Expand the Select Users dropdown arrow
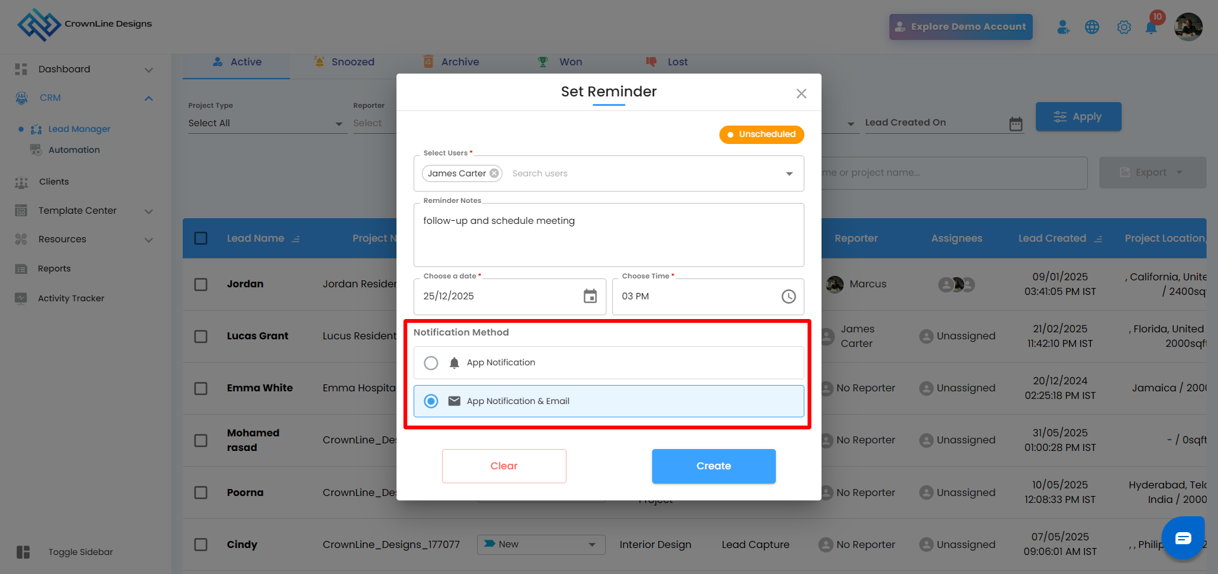Screen dimensions: 1218x574 (789, 174)
